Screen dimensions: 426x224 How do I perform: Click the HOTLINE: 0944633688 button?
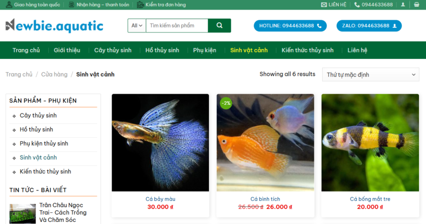pyautogui.click(x=290, y=26)
